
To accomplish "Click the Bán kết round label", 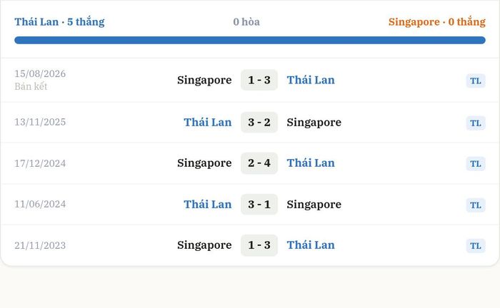I will coord(31,86).
